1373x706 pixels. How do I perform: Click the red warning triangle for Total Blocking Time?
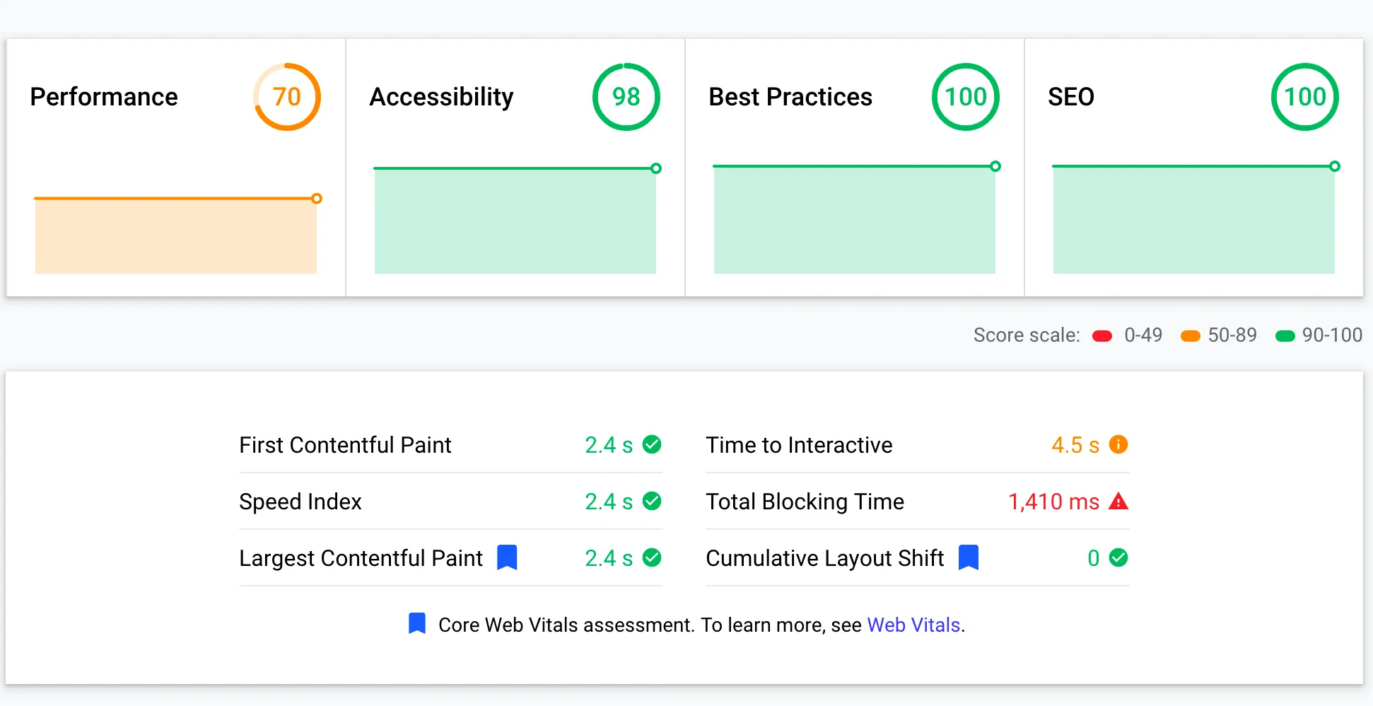(x=1118, y=502)
